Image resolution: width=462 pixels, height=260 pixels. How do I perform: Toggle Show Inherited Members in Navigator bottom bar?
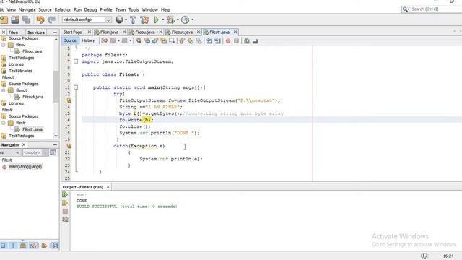3,246
